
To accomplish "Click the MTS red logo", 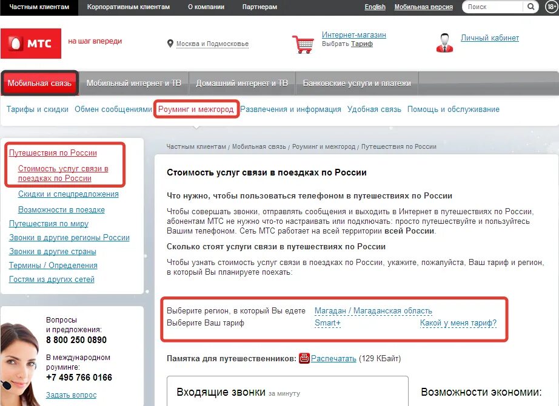I will coord(31,44).
